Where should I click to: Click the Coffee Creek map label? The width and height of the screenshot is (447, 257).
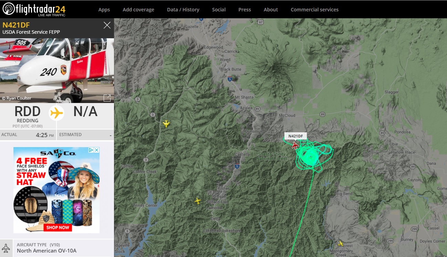point(145,172)
